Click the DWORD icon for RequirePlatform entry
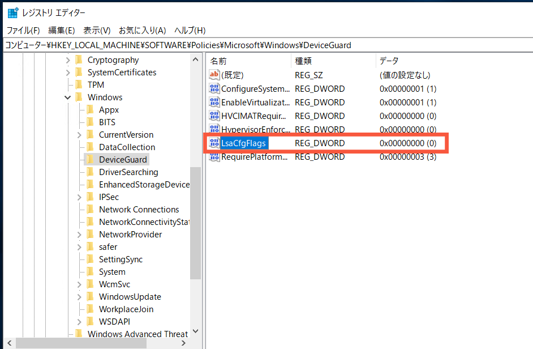 (x=214, y=157)
